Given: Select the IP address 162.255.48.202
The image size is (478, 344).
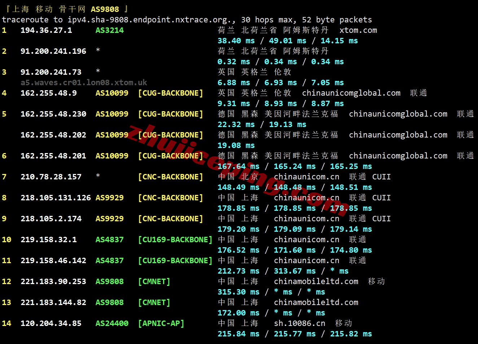Looking at the screenshot, I should click(53, 135).
